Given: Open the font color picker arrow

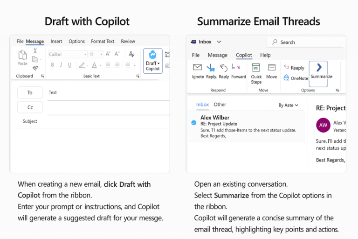Looking at the screenshot, I should 100,65.
